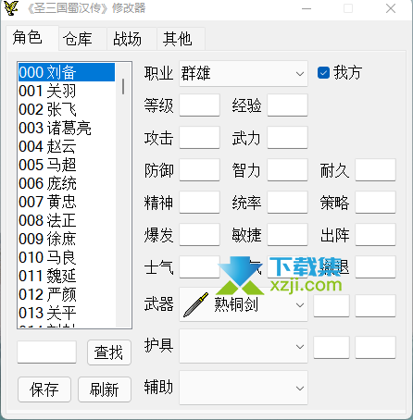Viewport: 413px width, 420px height.
Task: Focus the 敏捷 input field
Action: click(x=287, y=235)
